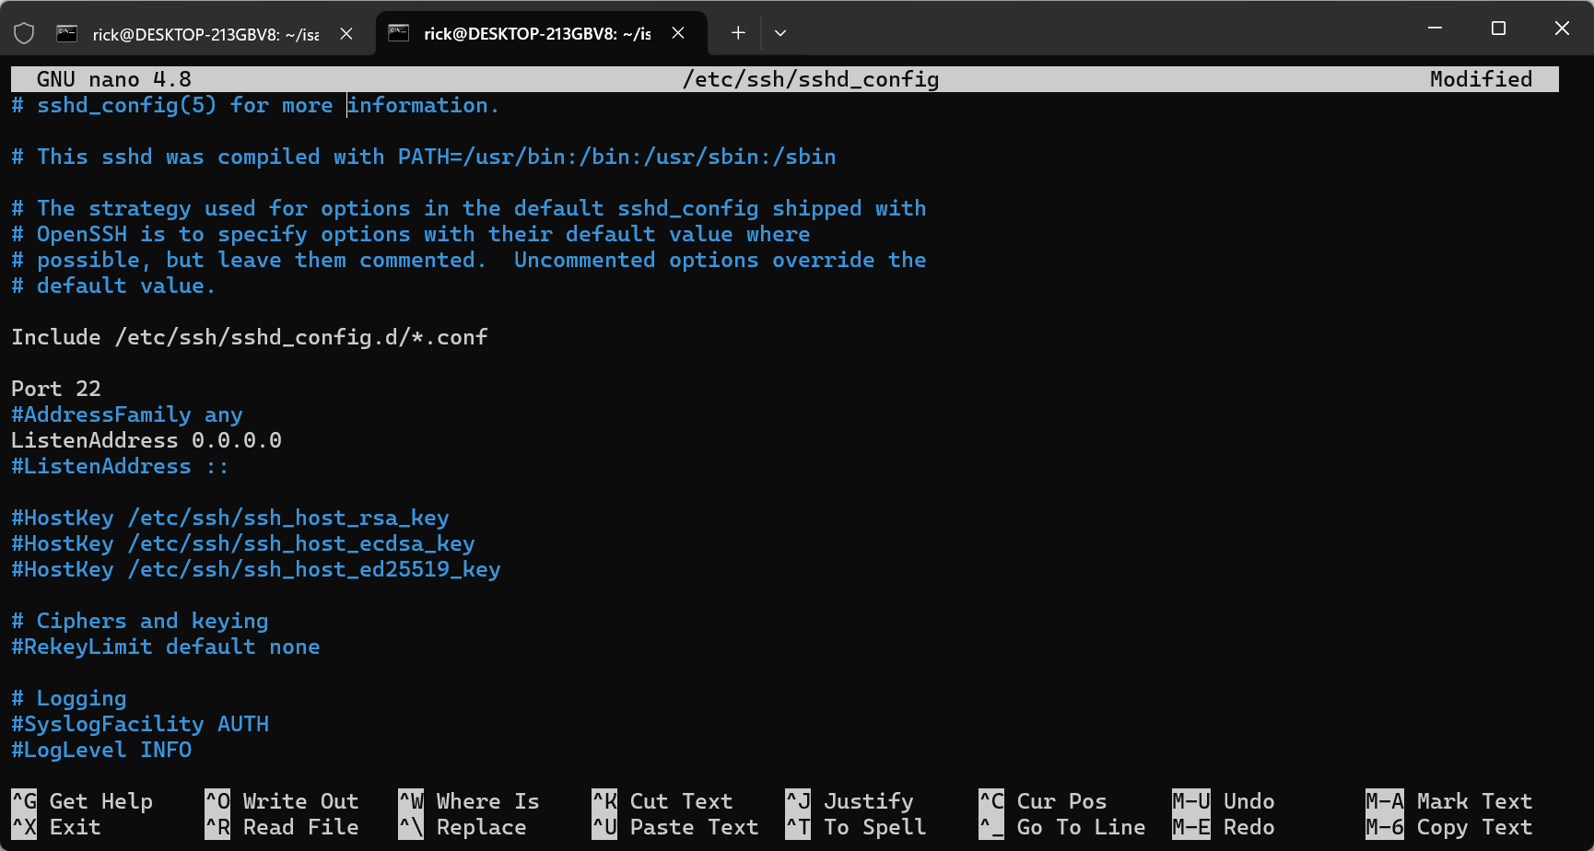Click the #LogLevel INFO line
This screenshot has height=851, width=1594.
[101, 750]
